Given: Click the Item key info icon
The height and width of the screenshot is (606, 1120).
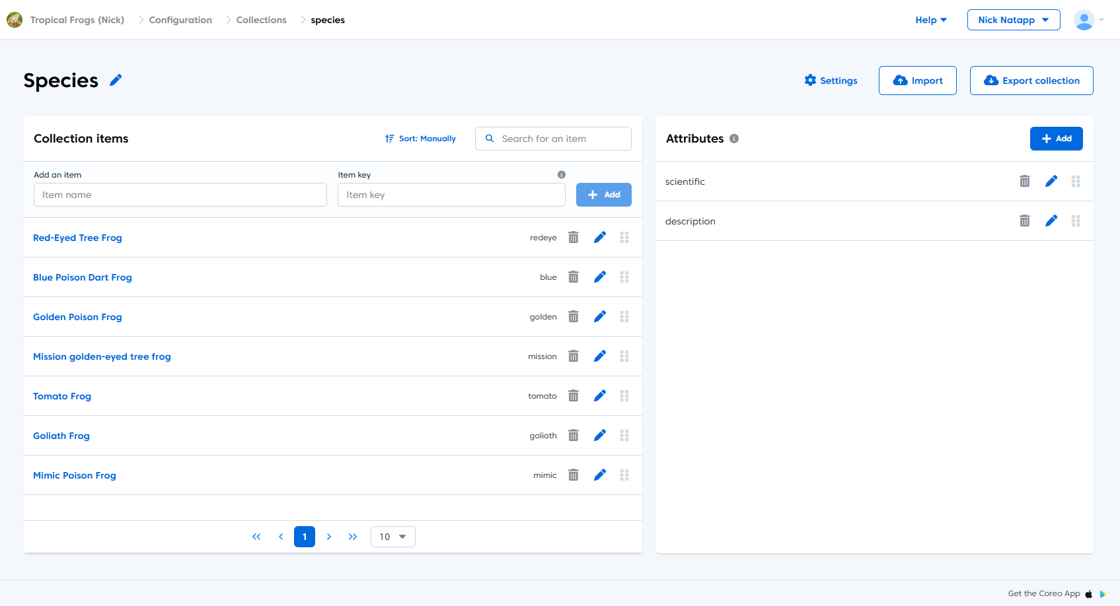Looking at the screenshot, I should (562, 175).
